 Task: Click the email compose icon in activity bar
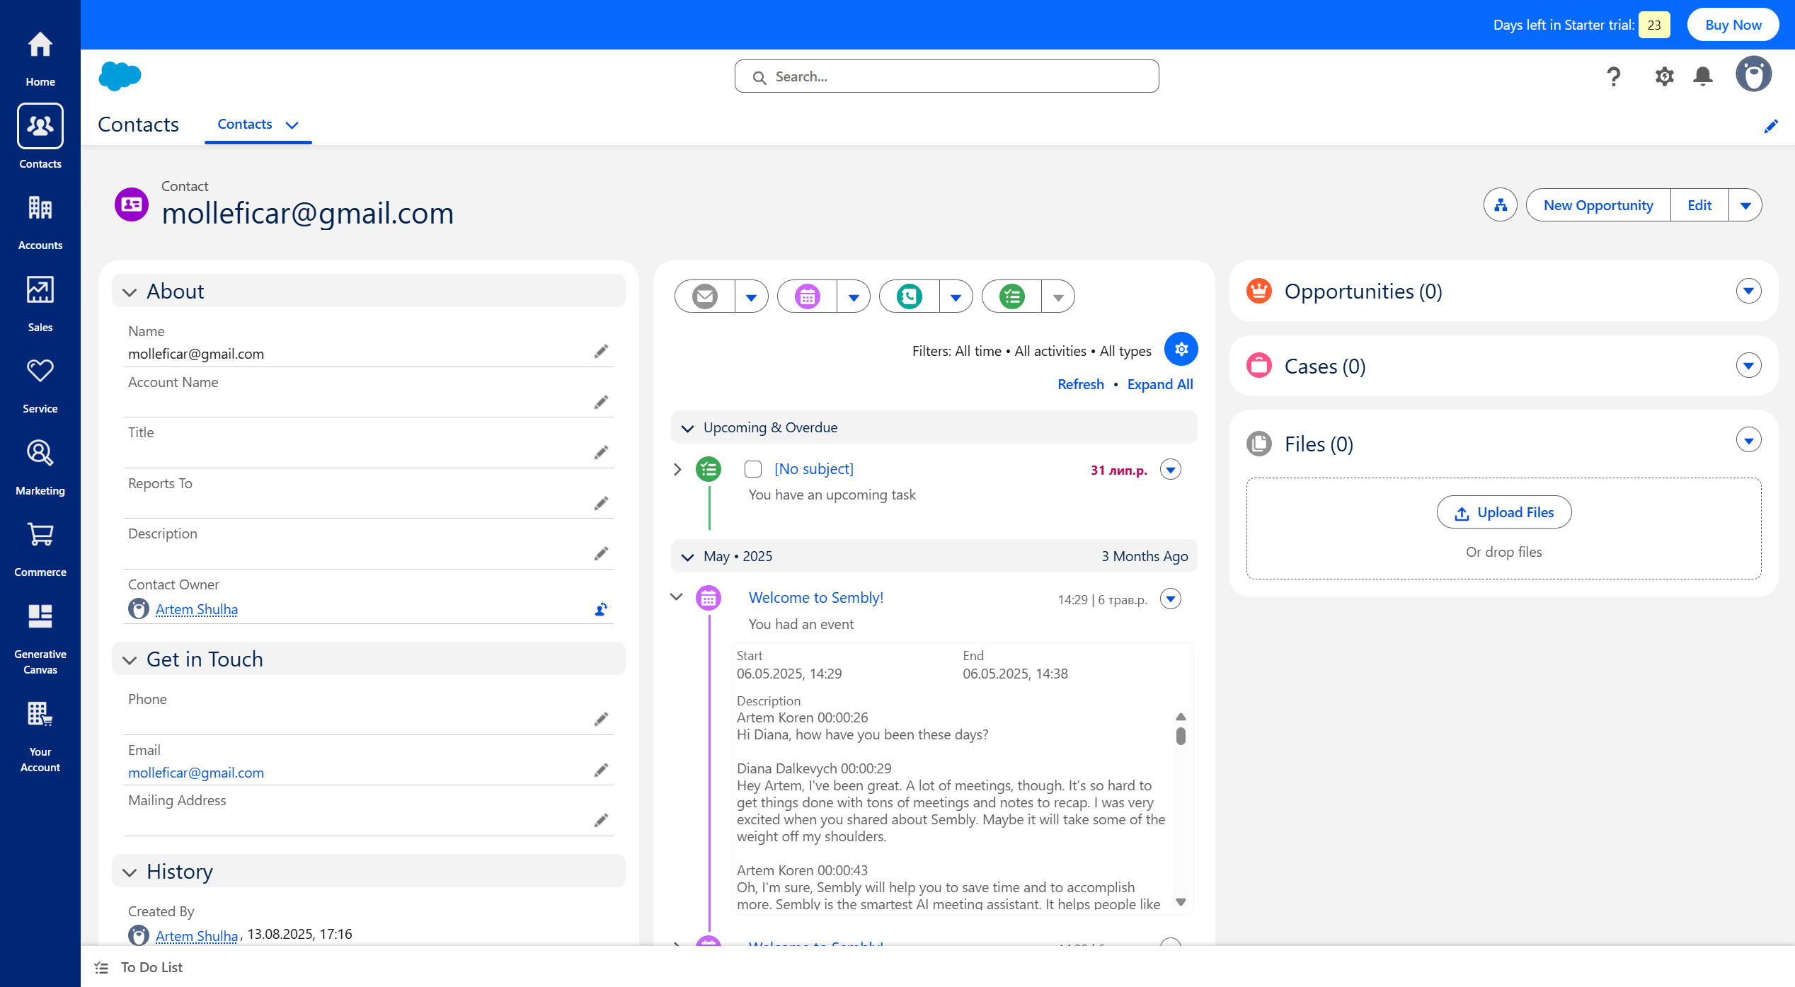(704, 296)
